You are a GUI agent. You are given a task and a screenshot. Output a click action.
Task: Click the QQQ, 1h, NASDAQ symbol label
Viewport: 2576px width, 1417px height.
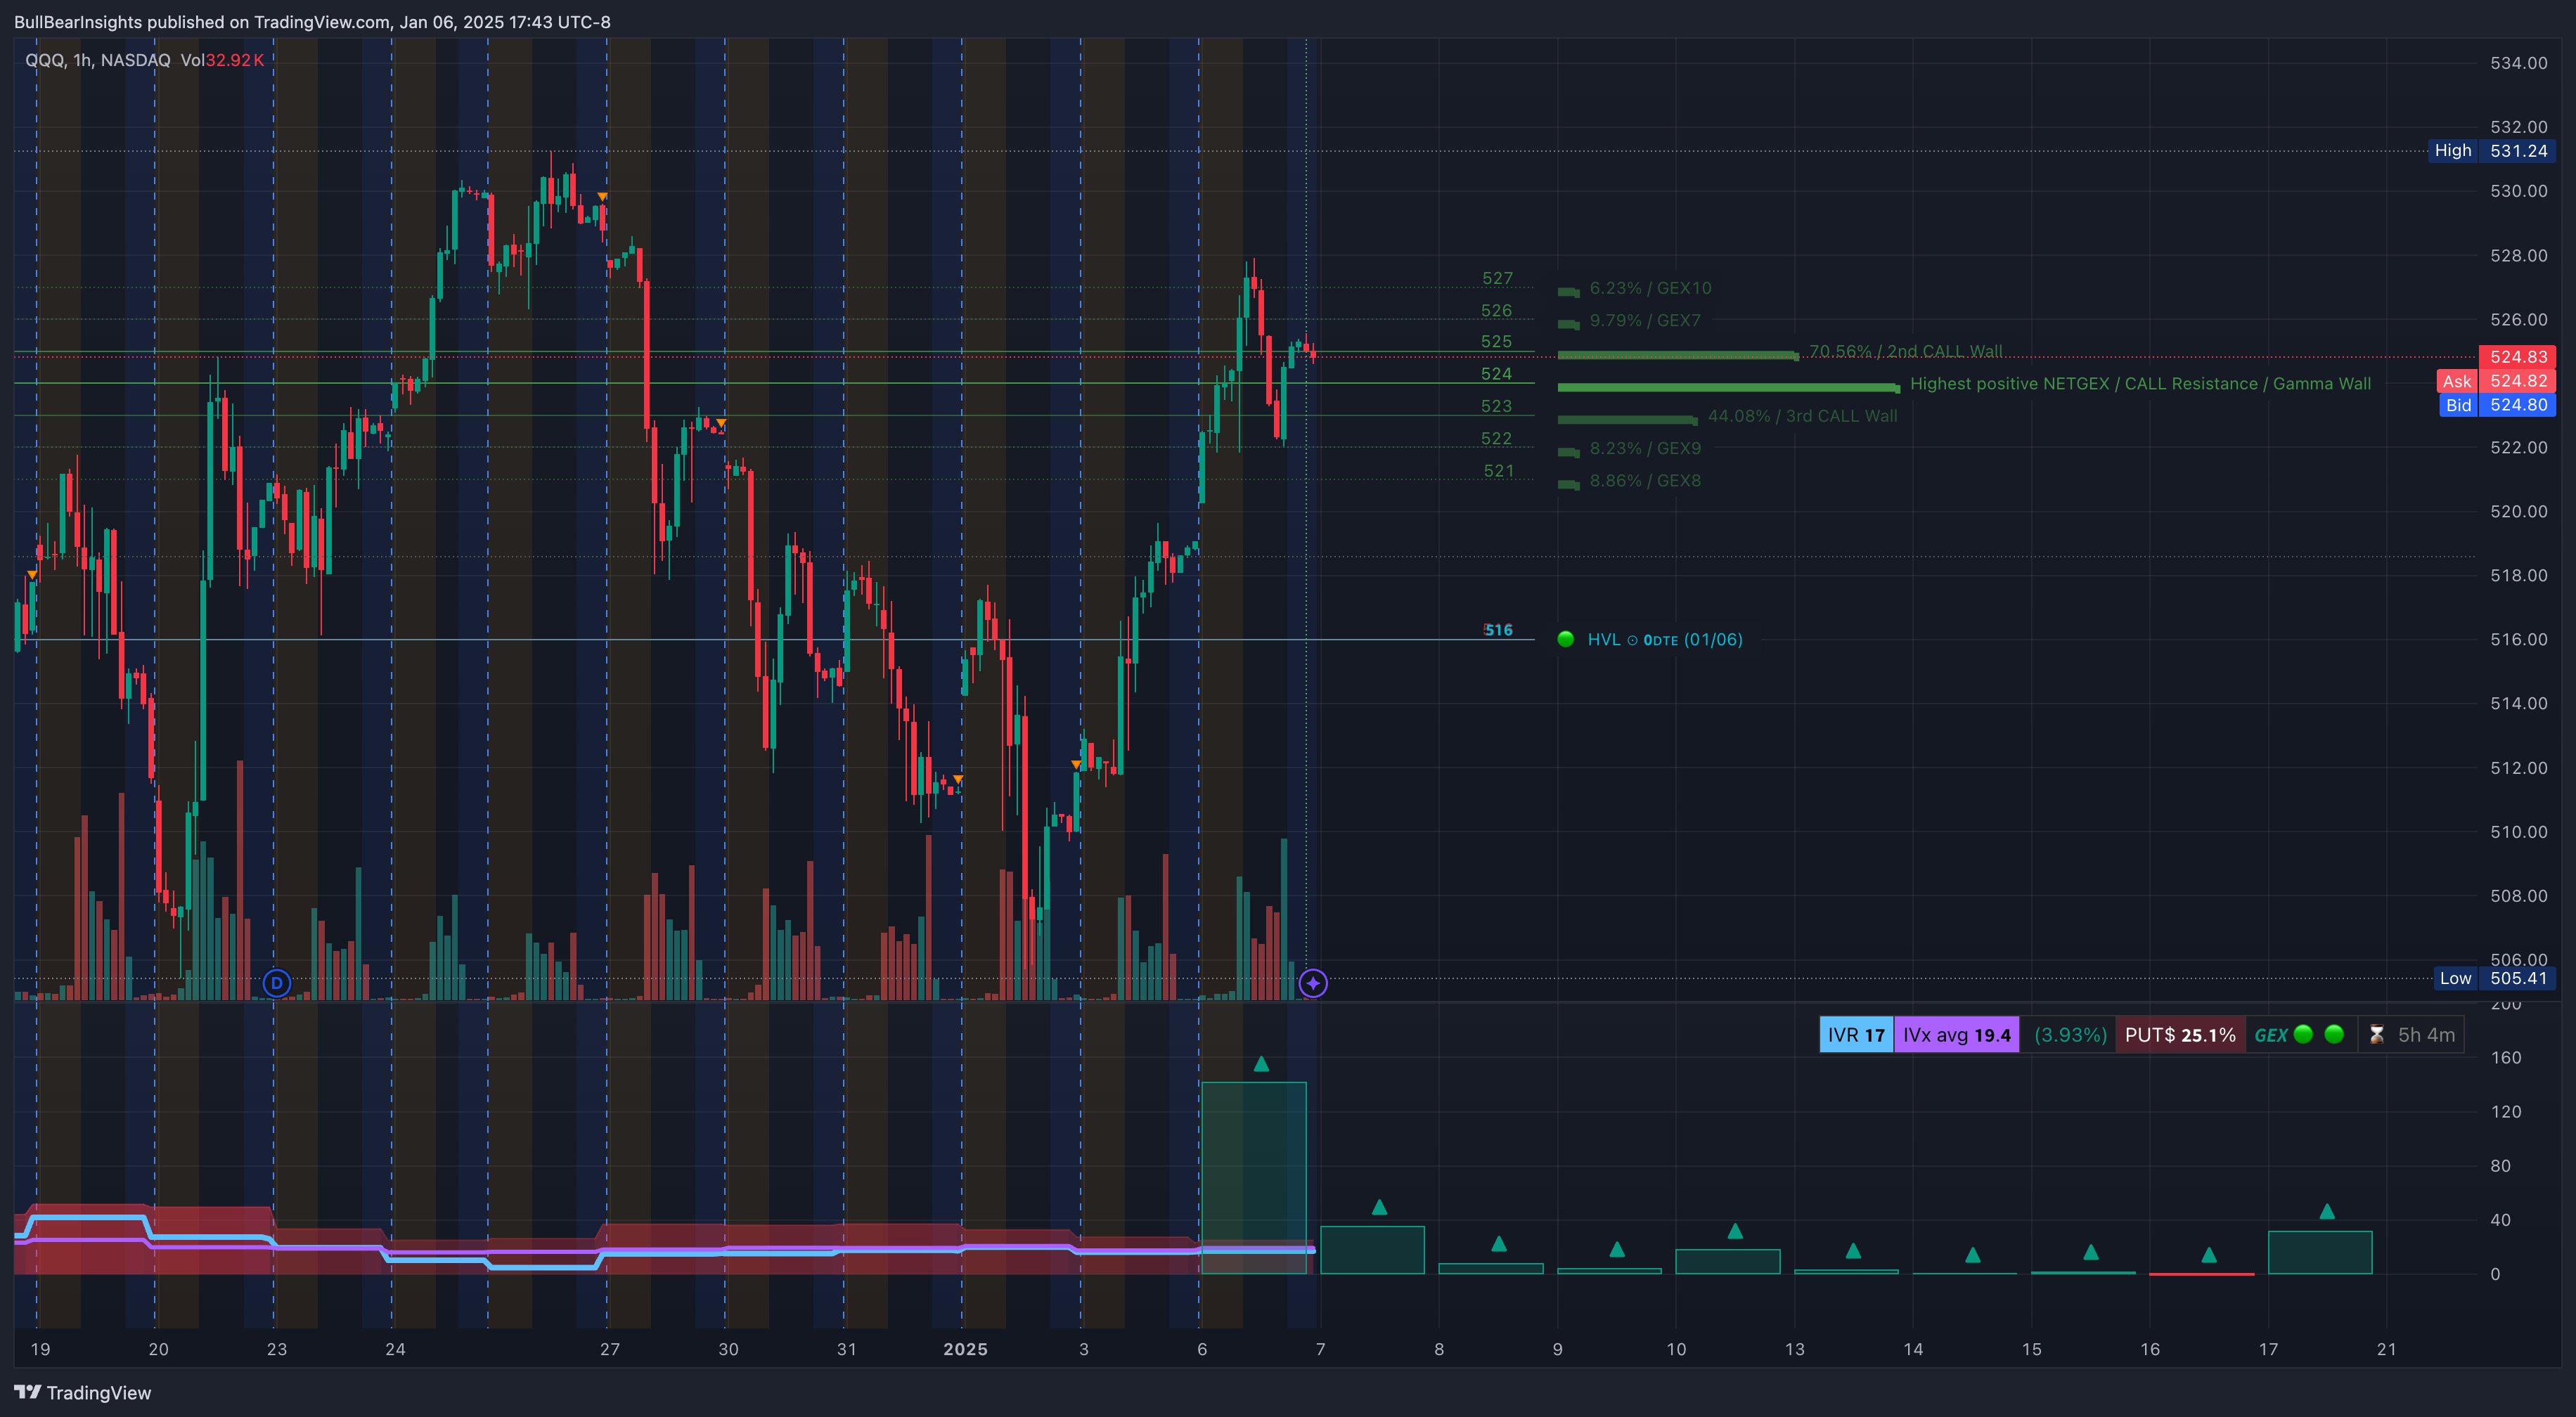98,60
